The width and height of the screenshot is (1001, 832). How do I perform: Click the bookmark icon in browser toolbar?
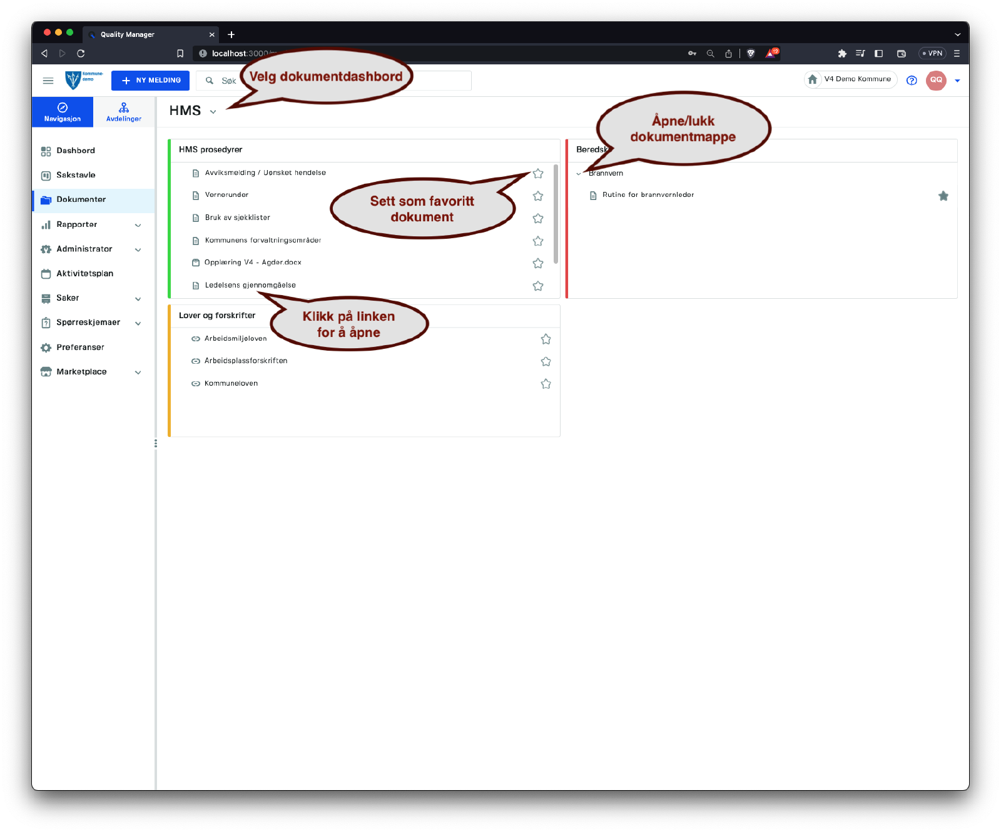click(x=180, y=54)
